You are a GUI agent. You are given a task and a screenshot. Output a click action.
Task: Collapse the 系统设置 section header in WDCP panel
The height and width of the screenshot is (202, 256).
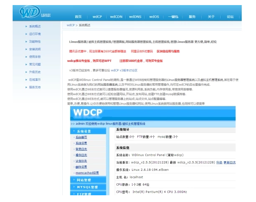click(x=88, y=131)
